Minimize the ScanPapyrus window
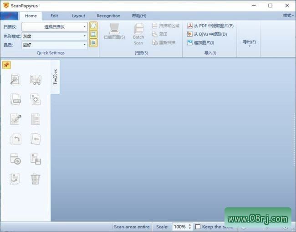Viewport: 296px width, 232px height. [x=254, y=5]
